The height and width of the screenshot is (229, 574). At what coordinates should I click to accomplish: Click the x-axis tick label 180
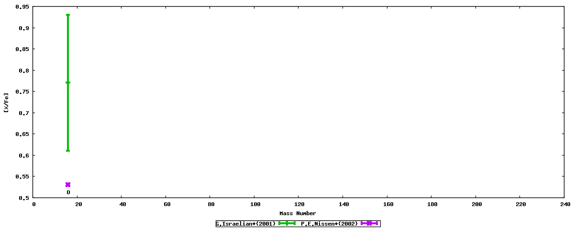[x=431, y=204]
